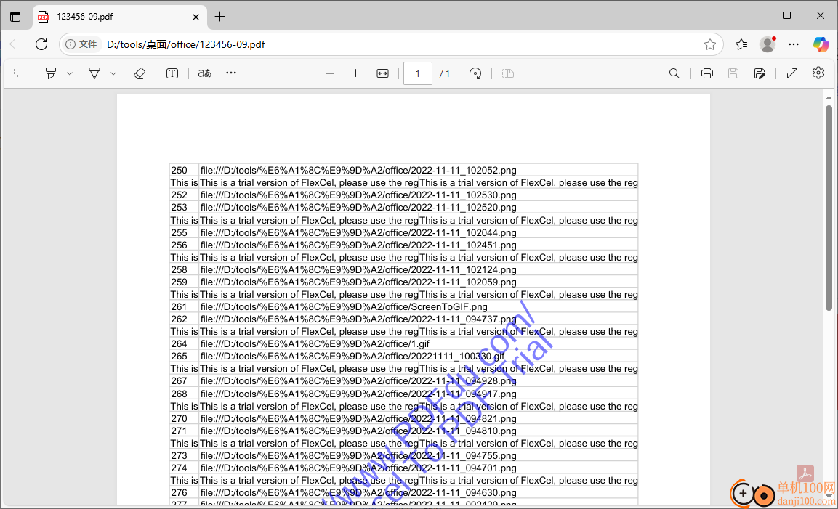Show the PDF table of contents
This screenshot has width=838, height=509.
click(20, 73)
